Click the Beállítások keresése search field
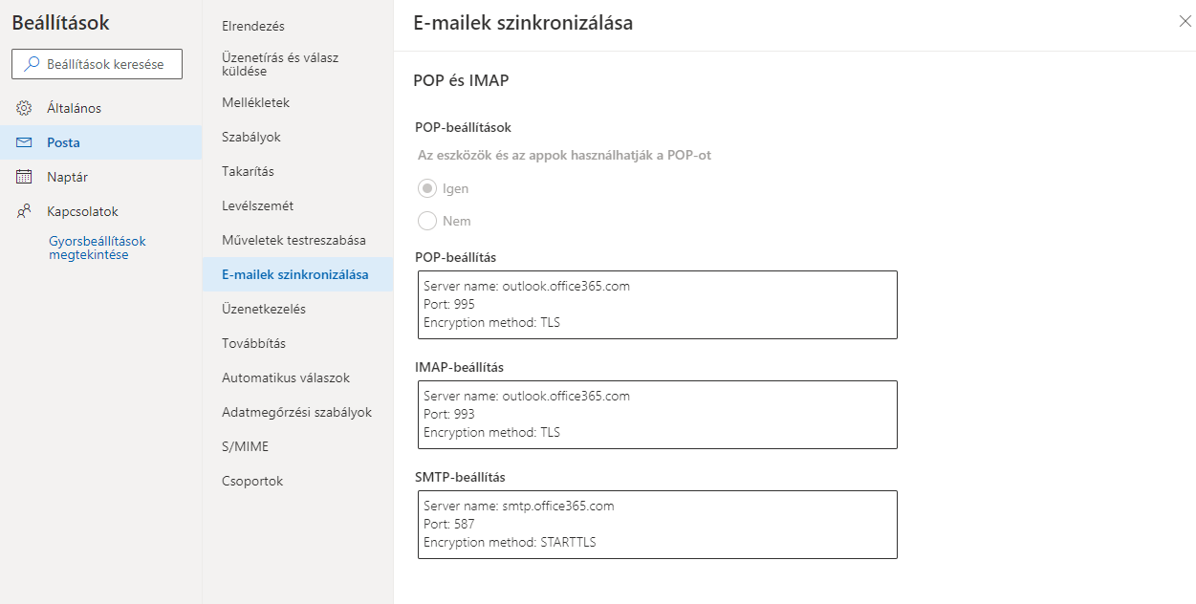Viewport: 1196px width, 604px height. click(x=105, y=65)
